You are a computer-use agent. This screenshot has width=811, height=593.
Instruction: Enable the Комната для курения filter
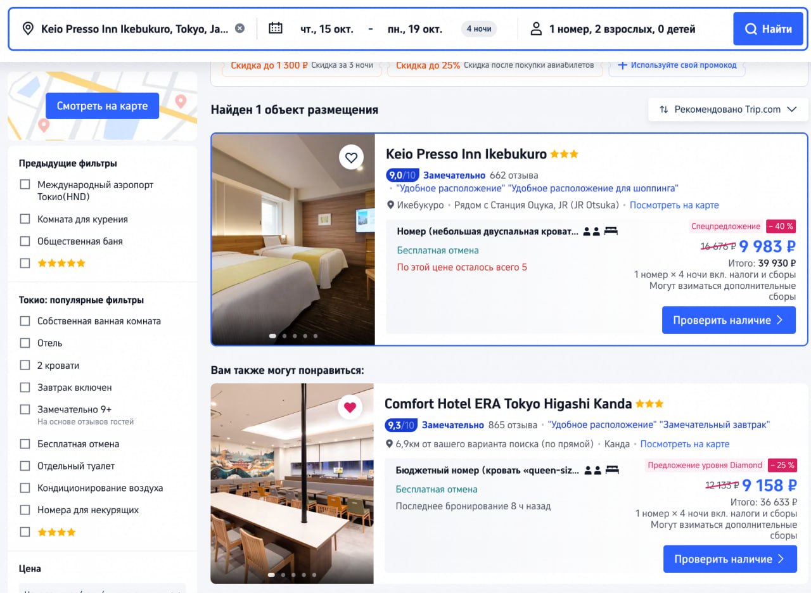tap(25, 219)
